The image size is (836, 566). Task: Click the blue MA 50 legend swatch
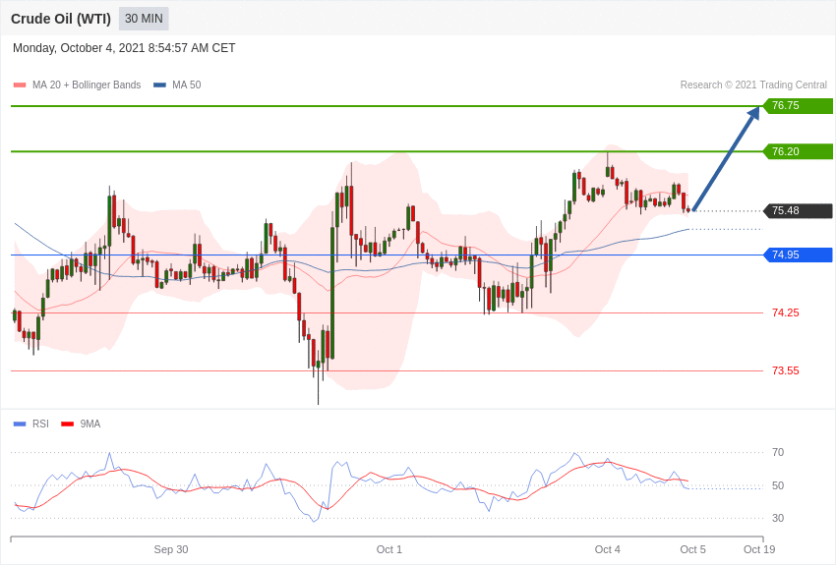click(x=159, y=85)
